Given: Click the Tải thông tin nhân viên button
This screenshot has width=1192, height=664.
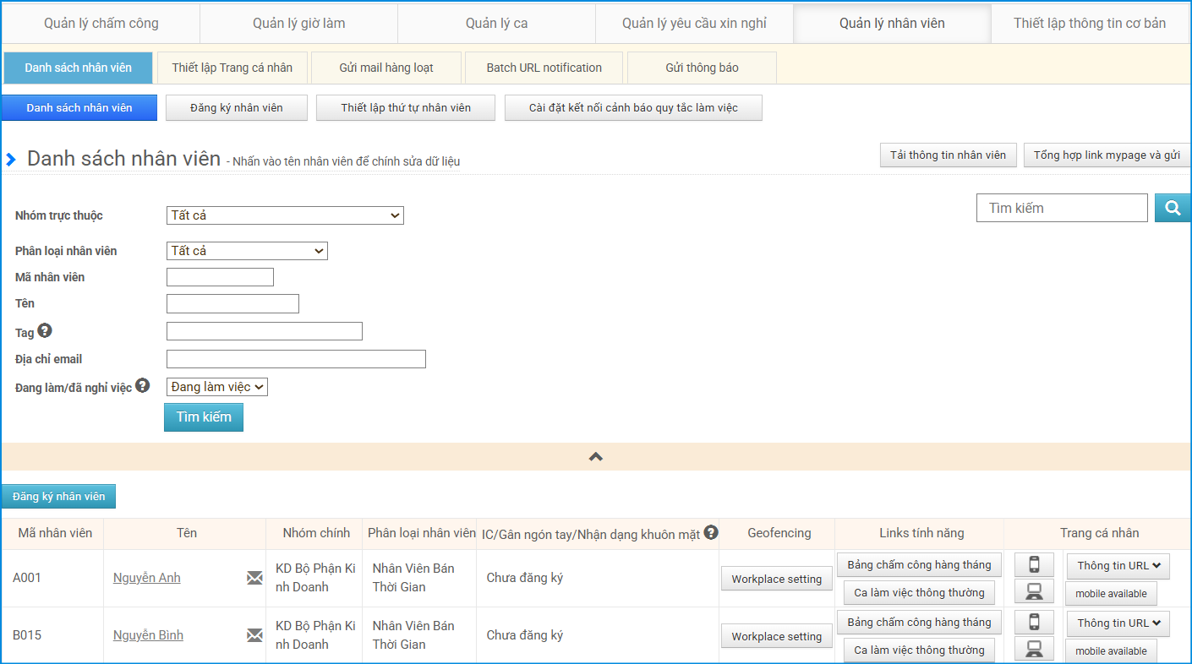Looking at the screenshot, I should [x=948, y=155].
